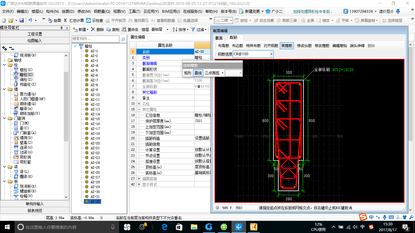
Task: Click the notification bell icon near 造价豆
Action: pos(398,11)
